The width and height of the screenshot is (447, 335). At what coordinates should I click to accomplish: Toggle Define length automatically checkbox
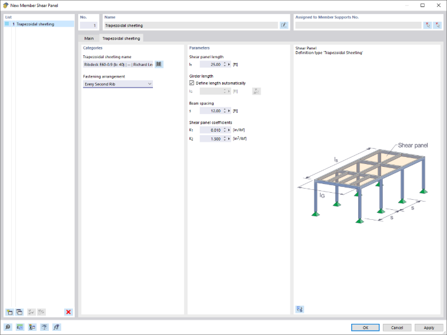point(192,83)
